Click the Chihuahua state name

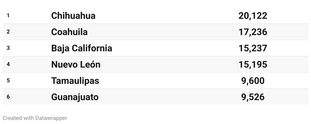73,16
